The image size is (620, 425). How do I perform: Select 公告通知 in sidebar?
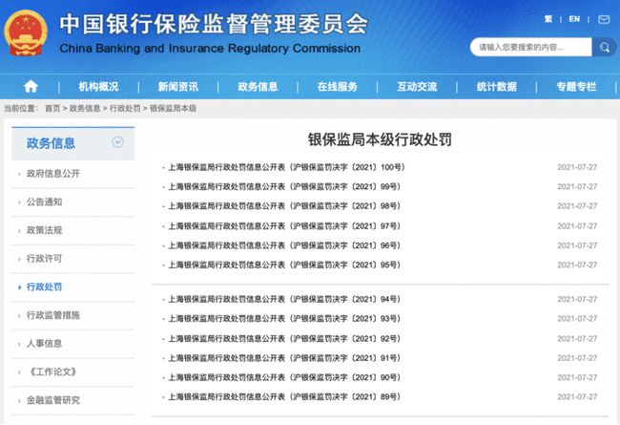click(44, 202)
